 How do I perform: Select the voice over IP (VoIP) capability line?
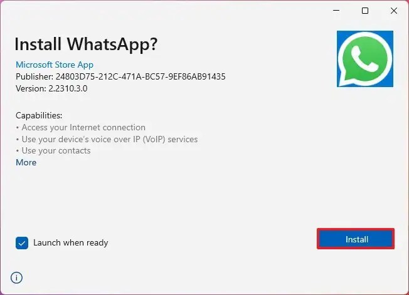click(x=107, y=139)
